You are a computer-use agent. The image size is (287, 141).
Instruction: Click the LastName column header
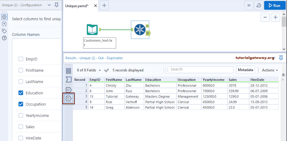(134, 80)
